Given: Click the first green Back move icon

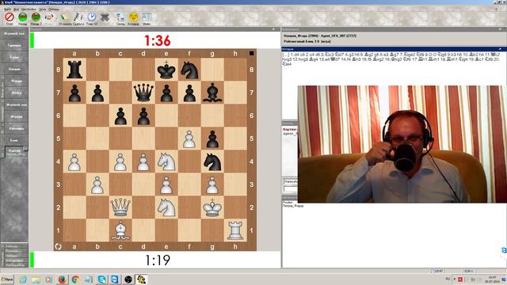Looking at the screenshot, I should 23,17.
